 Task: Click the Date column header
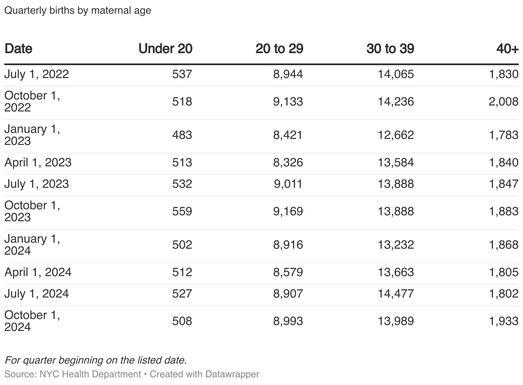[18, 49]
